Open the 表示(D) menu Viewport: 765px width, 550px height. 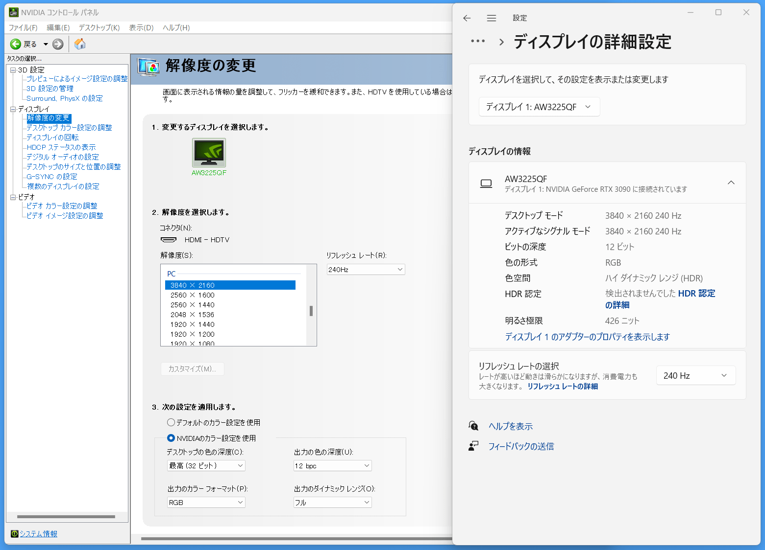(141, 27)
